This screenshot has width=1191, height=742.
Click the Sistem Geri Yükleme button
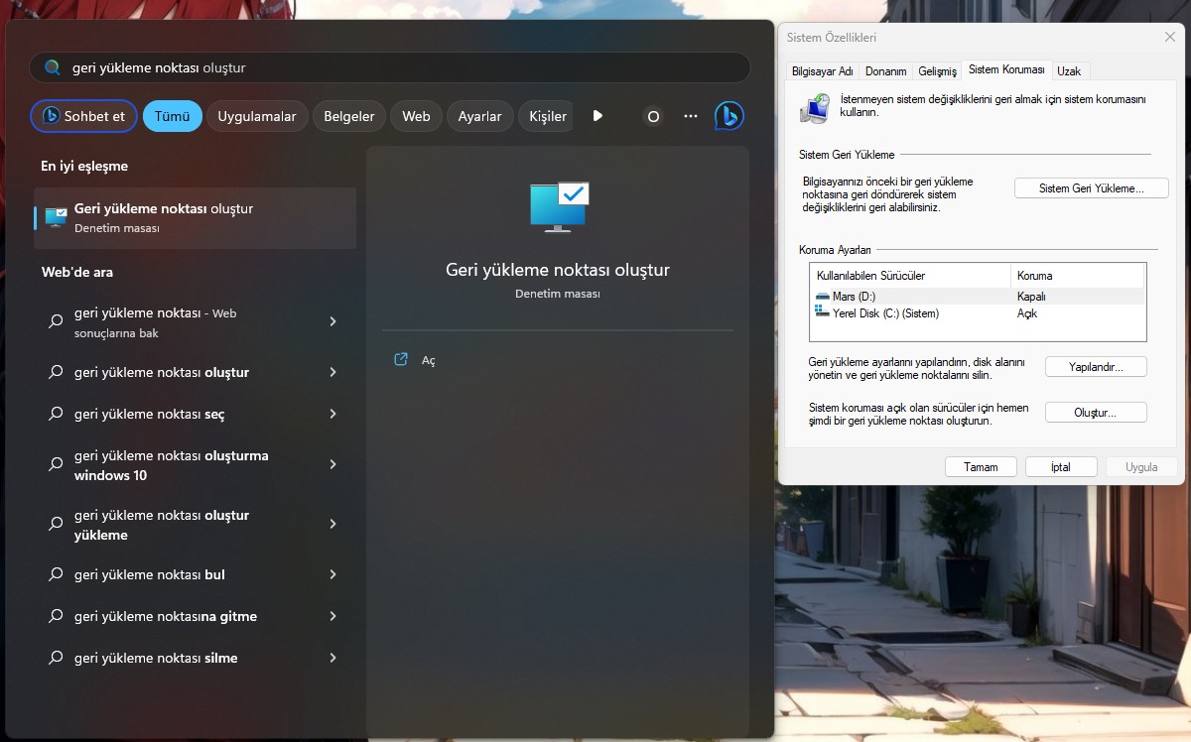click(x=1091, y=187)
